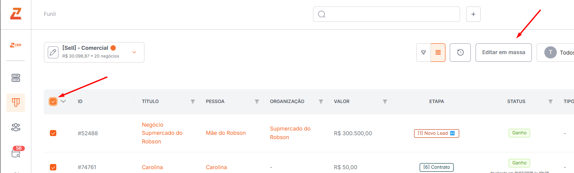Open the Negócio Supmercado do Robson link
This screenshot has height=173, width=574.
click(162, 133)
